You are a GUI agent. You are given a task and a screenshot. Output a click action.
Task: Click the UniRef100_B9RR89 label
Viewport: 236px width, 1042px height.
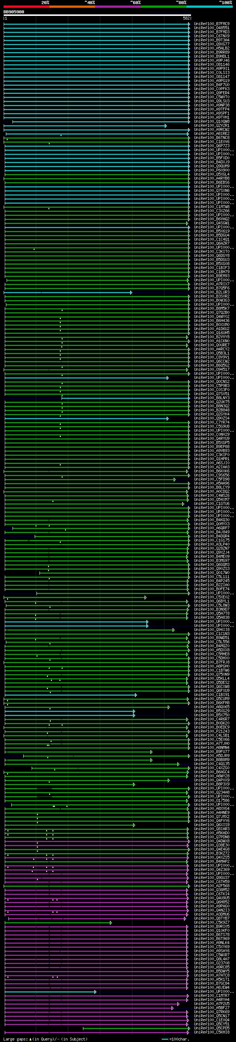[211, 52]
